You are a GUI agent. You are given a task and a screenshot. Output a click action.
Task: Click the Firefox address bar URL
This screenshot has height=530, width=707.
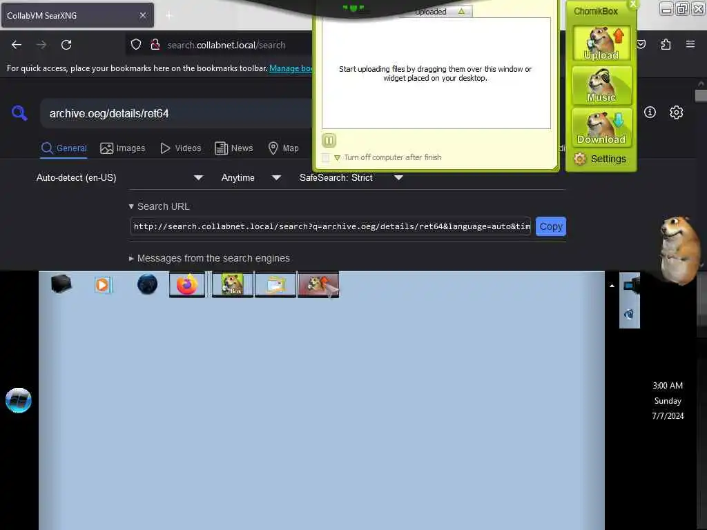click(226, 45)
